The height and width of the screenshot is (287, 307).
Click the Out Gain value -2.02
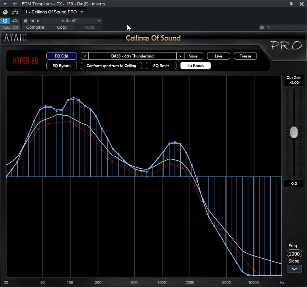(294, 83)
